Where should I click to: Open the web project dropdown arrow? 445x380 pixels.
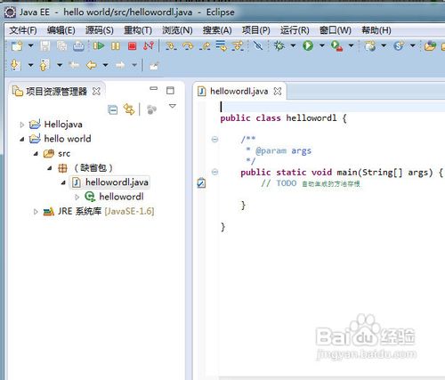[384, 45]
